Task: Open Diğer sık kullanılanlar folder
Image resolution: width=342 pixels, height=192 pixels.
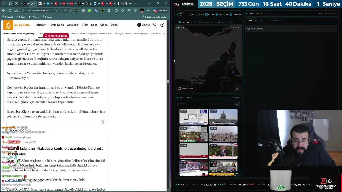Action: click(x=155, y=17)
